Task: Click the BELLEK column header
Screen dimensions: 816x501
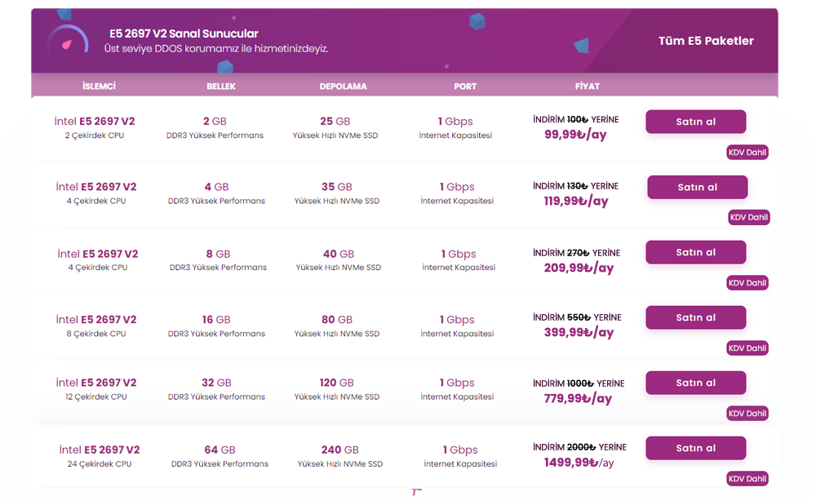Action: pos(221,86)
